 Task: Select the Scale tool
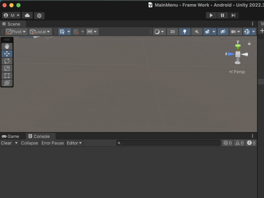coord(7,68)
